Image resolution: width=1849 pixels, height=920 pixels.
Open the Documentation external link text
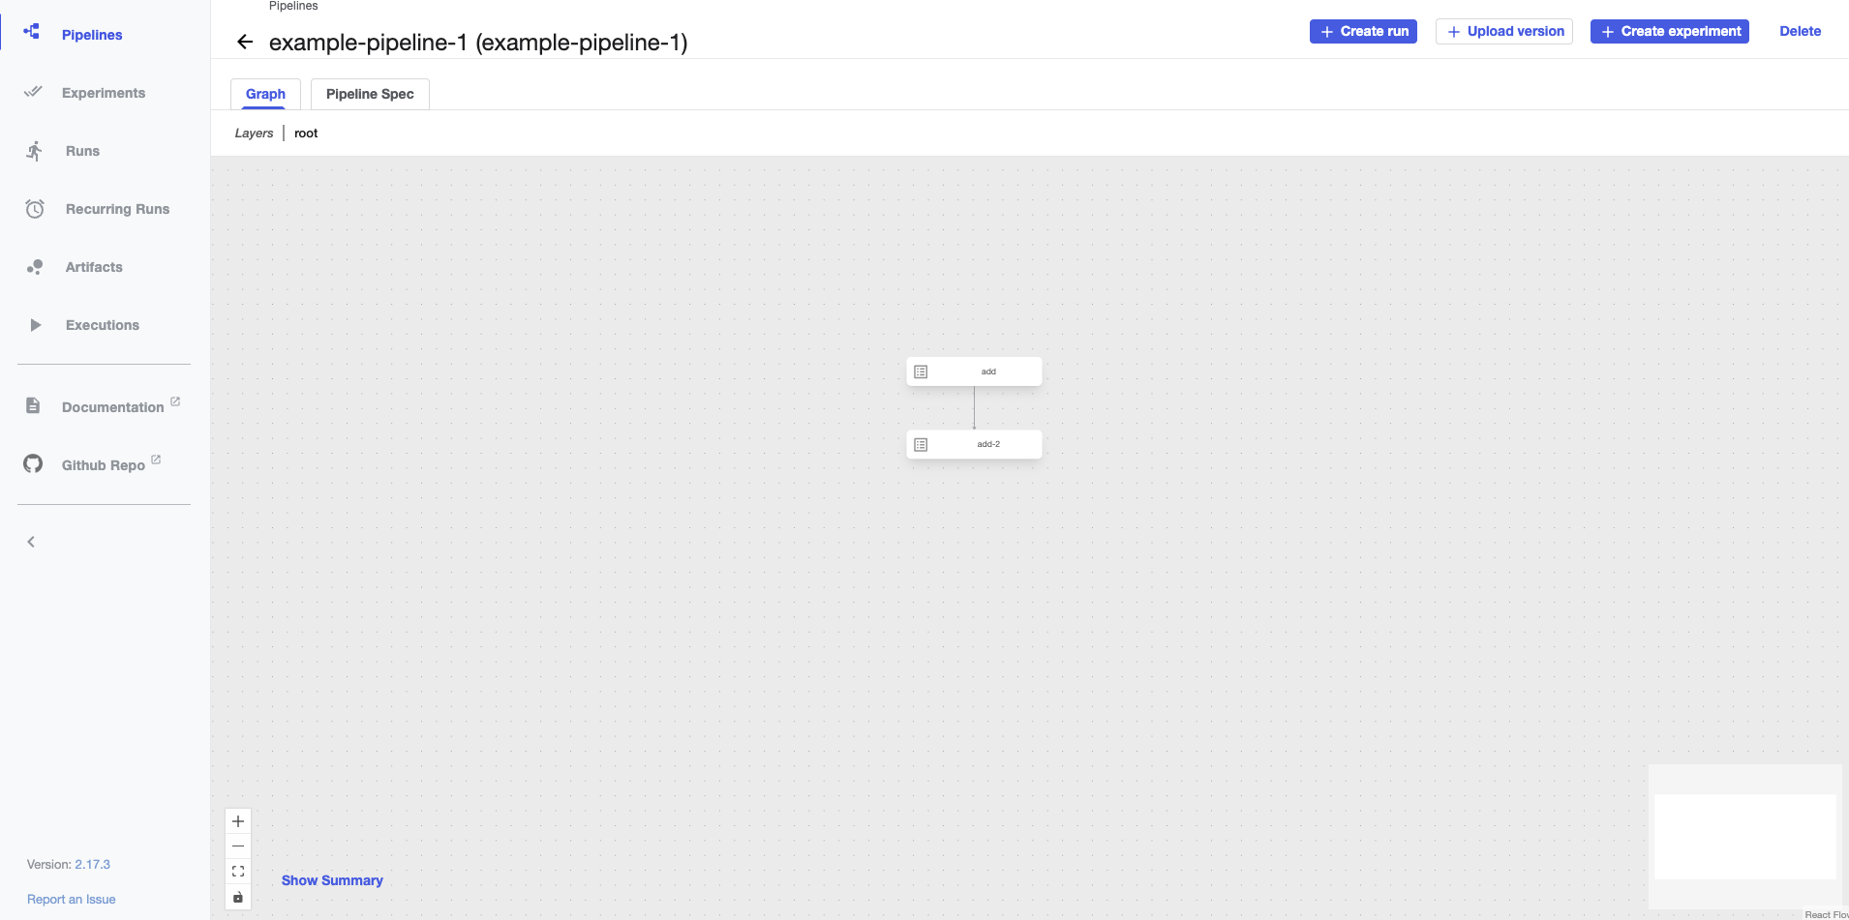tap(113, 407)
